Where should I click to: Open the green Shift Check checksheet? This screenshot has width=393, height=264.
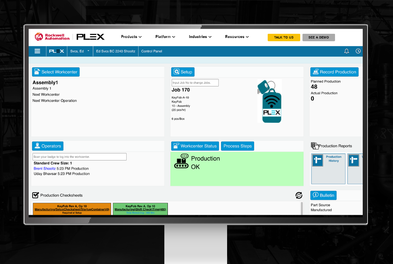[140, 209]
